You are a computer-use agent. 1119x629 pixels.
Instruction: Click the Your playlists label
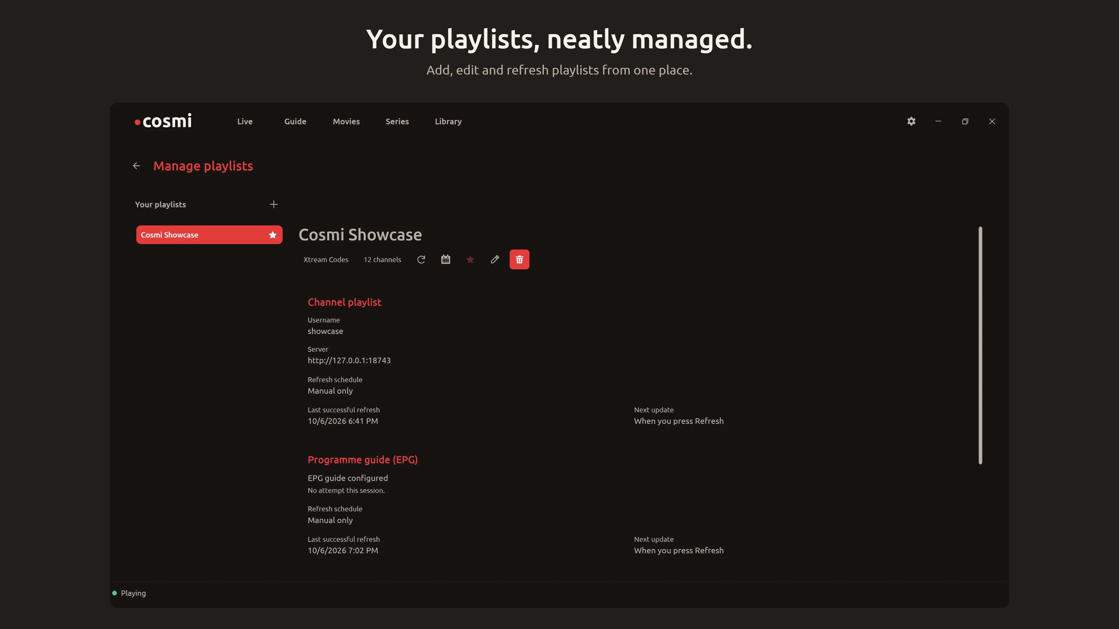[x=160, y=204]
